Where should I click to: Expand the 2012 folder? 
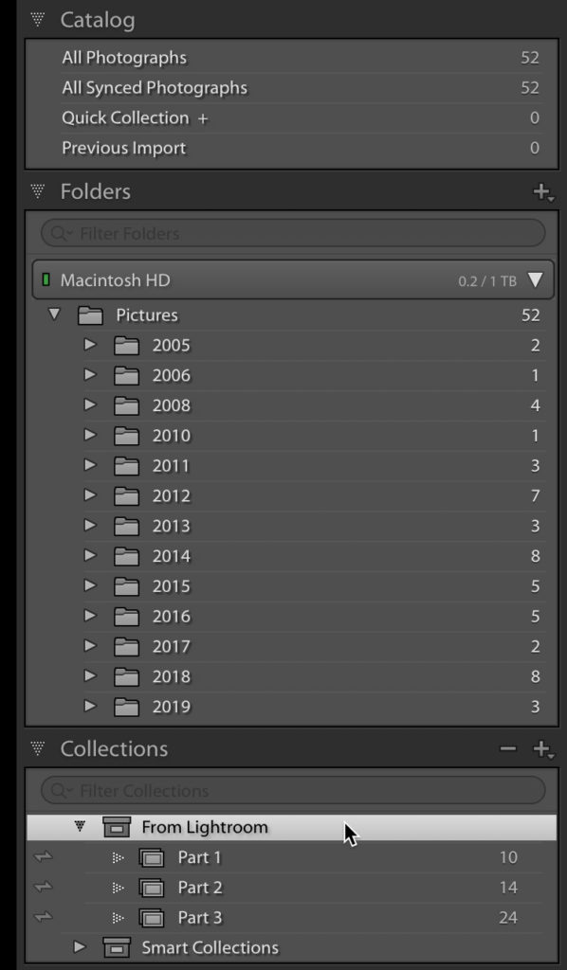click(x=90, y=495)
